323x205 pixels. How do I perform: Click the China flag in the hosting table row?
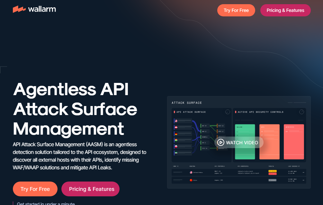point(191,180)
